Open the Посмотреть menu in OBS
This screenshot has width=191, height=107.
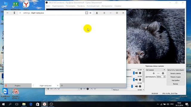click(70, 6)
